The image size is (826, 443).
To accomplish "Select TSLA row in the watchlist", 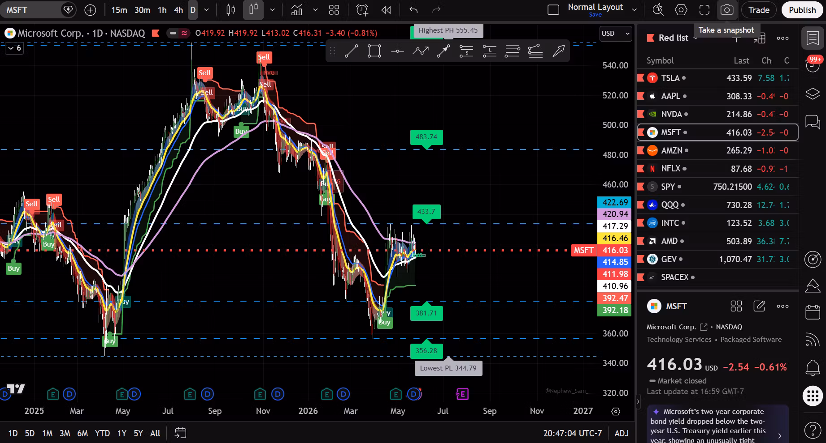I will click(x=717, y=78).
